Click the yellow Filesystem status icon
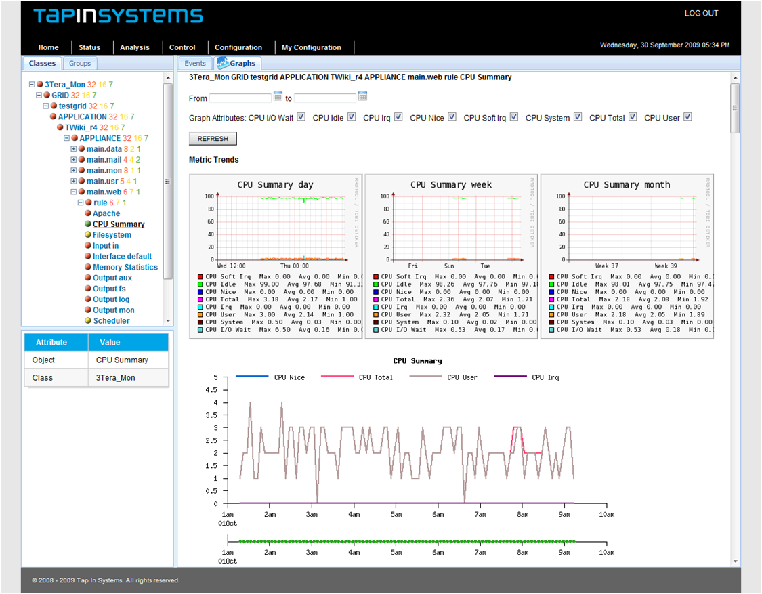Image resolution: width=762 pixels, height=594 pixels. 88,235
